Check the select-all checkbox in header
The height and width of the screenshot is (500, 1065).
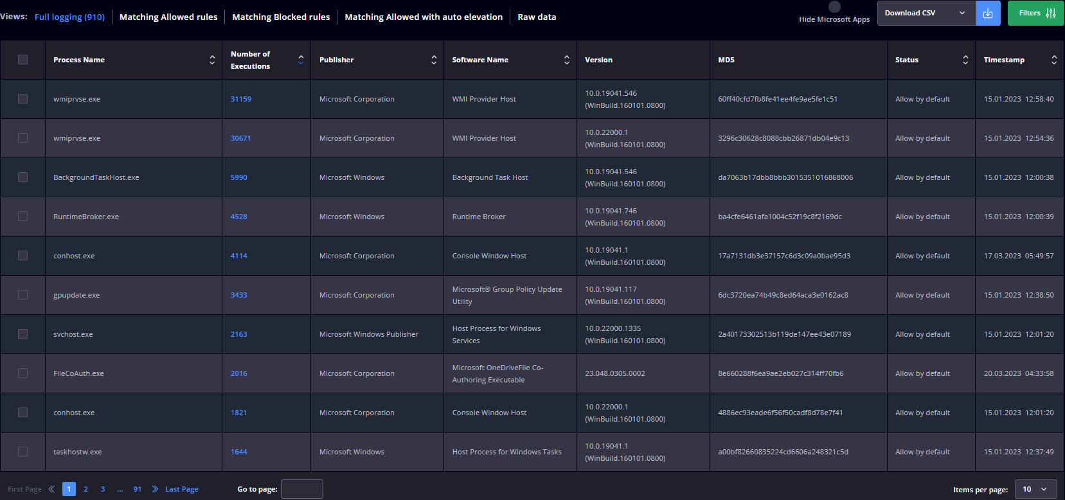click(x=23, y=60)
